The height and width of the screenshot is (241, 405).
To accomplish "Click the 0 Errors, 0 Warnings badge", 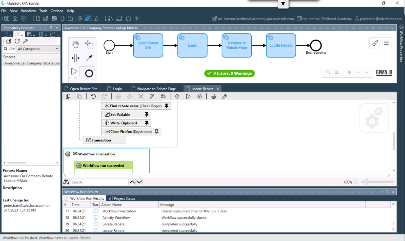I will pos(230,73).
